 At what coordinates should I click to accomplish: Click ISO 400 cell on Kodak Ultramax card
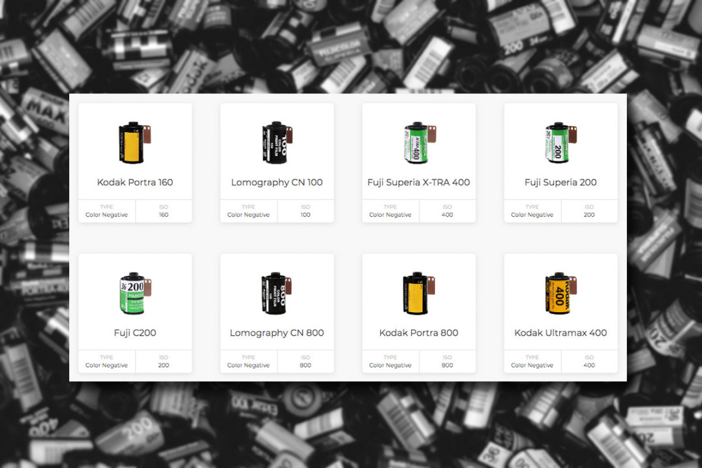click(x=589, y=362)
